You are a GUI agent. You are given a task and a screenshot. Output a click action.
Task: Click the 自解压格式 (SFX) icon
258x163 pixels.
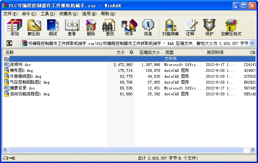click(231, 28)
